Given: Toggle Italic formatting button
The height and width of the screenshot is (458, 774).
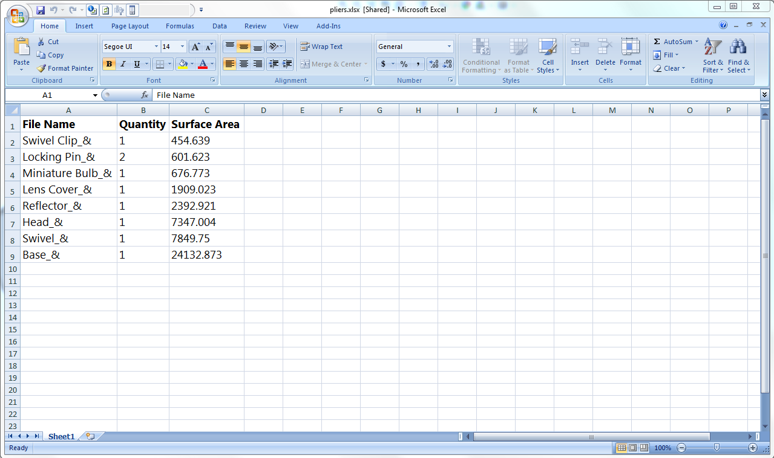Looking at the screenshot, I should (x=123, y=64).
